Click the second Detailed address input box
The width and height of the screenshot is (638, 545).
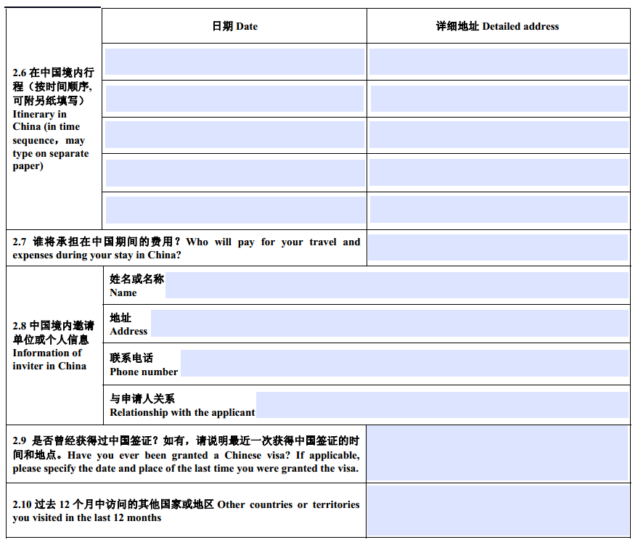(x=499, y=99)
